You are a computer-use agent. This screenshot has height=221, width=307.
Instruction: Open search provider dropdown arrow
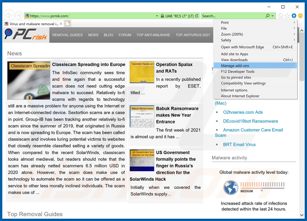point(273,16)
